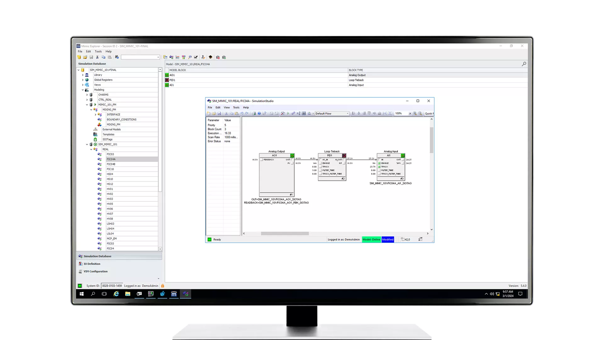Click the tools/wrench icon in SimulationStudio
This screenshot has width=604, height=340.
point(282,113)
